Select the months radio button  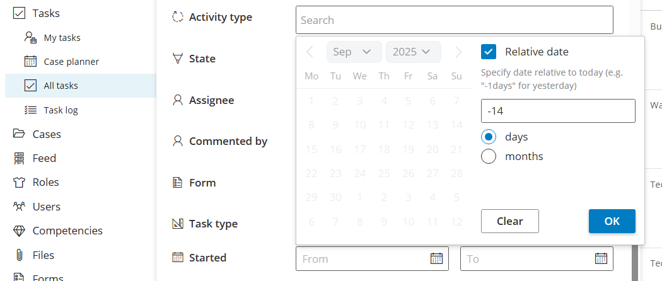pyautogui.click(x=489, y=156)
